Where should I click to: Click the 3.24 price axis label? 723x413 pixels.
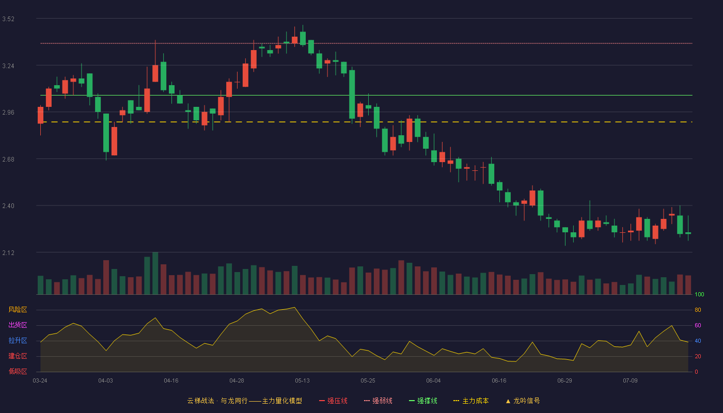point(8,66)
